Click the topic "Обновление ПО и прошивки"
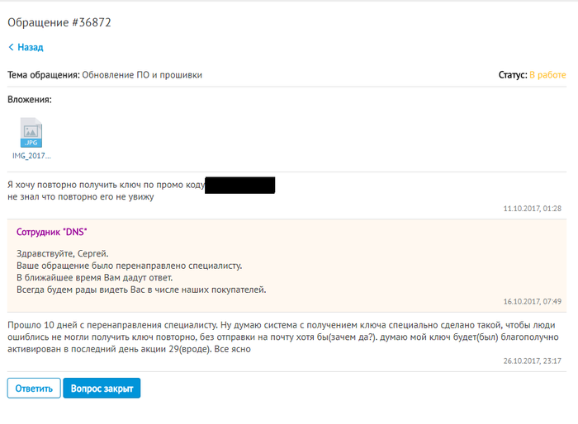The width and height of the screenshot is (578, 424). click(x=142, y=75)
